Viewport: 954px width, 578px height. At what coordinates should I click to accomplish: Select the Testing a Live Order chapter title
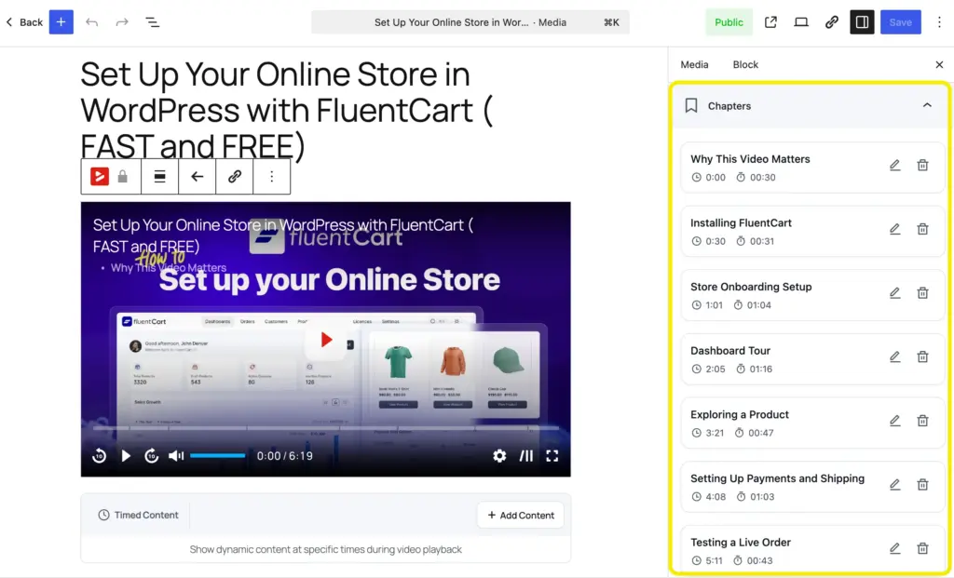pos(741,542)
